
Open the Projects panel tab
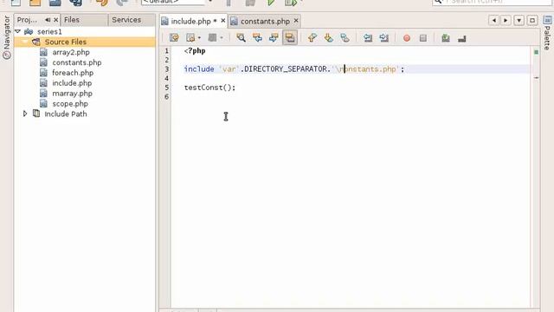click(x=27, y=20)
